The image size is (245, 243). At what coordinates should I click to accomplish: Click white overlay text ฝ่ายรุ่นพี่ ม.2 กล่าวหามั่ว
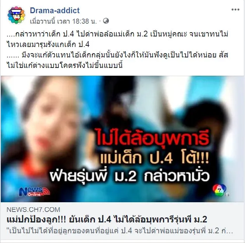click(x=129, y=176)
